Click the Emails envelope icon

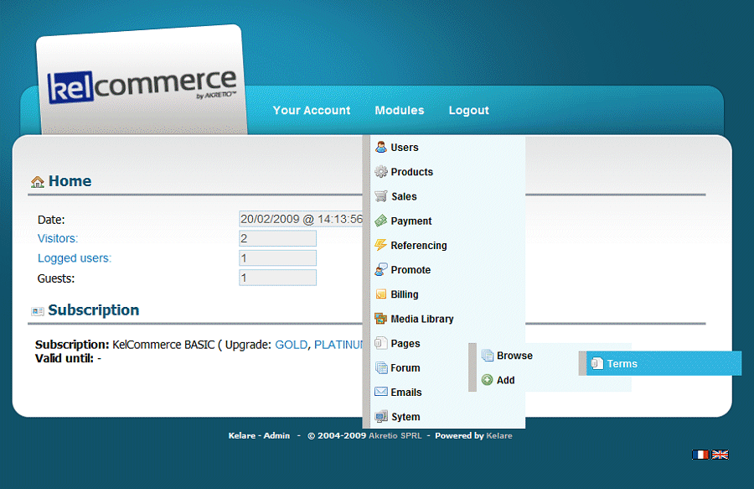381,392
